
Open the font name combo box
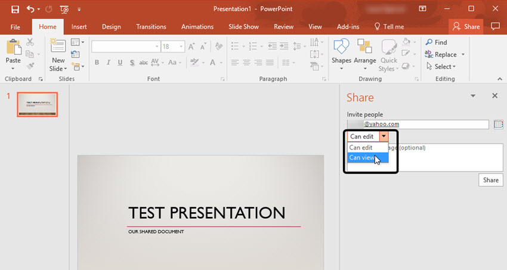pyautogui.click(x=126, y=46)
